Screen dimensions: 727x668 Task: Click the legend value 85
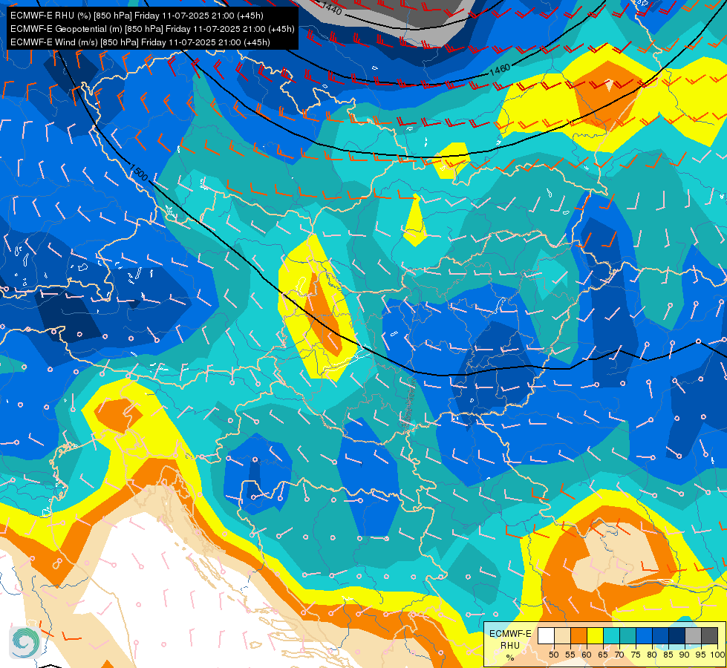[x=668, y=655]
